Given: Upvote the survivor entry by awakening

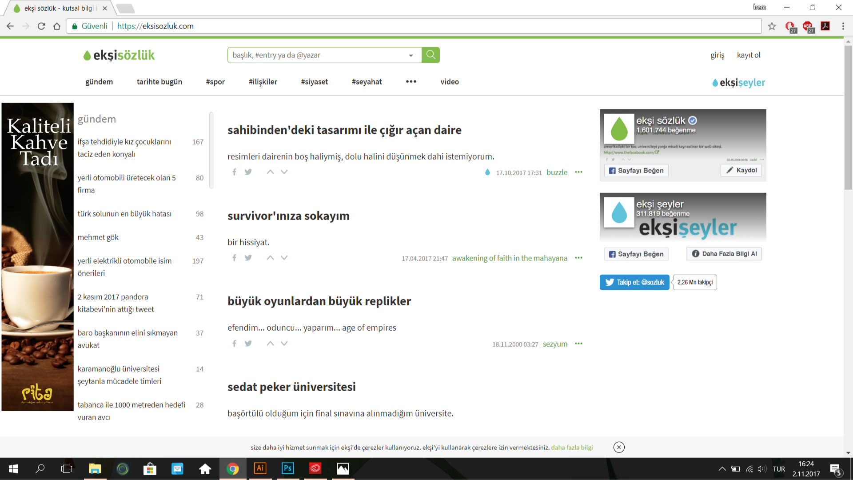Looking at the screenshot, I should point(270,258).
